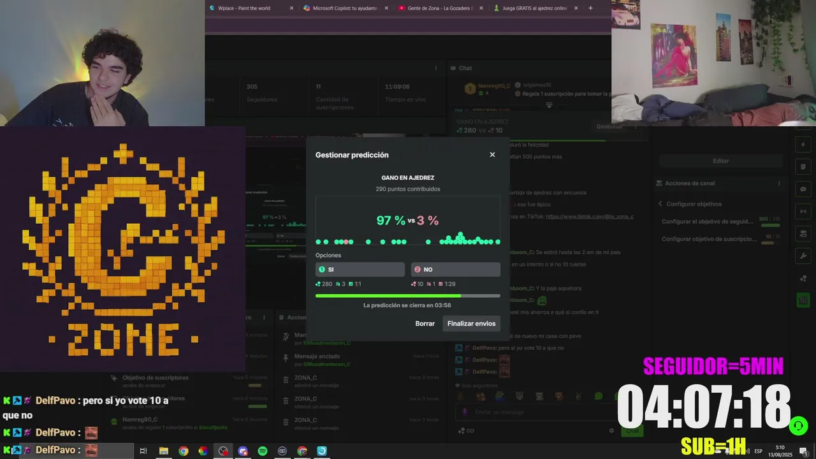Click the green highlighted sidebar icon
This screenshot has width=816, height=459.
[x=803, y=300]
